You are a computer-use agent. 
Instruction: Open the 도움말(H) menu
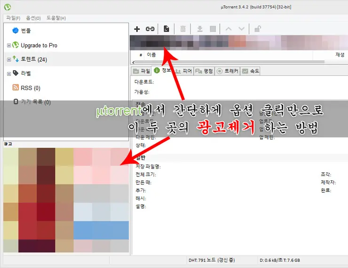point(56,18)
